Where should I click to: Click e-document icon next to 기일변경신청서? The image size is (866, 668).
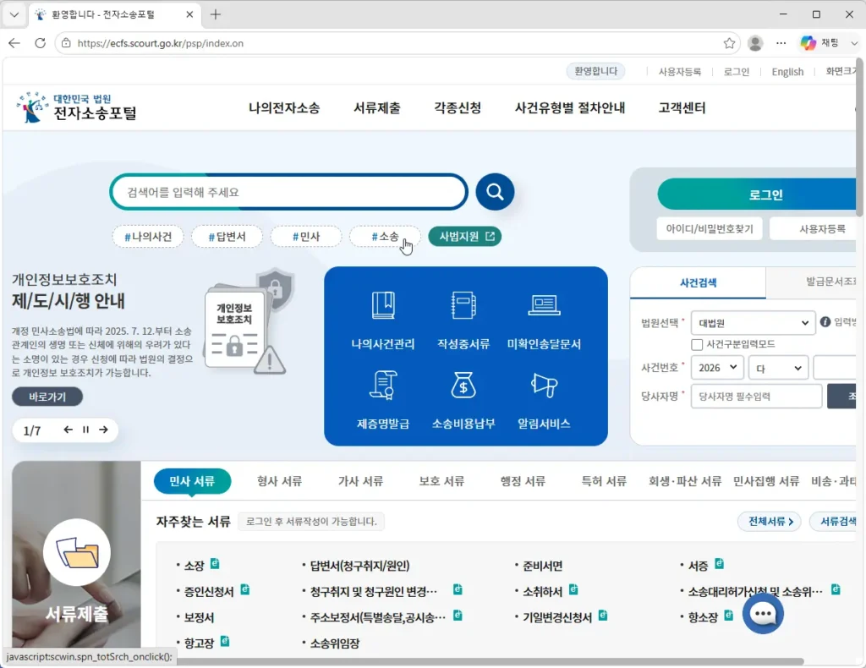pyautogui.click(x=602, y=615)
